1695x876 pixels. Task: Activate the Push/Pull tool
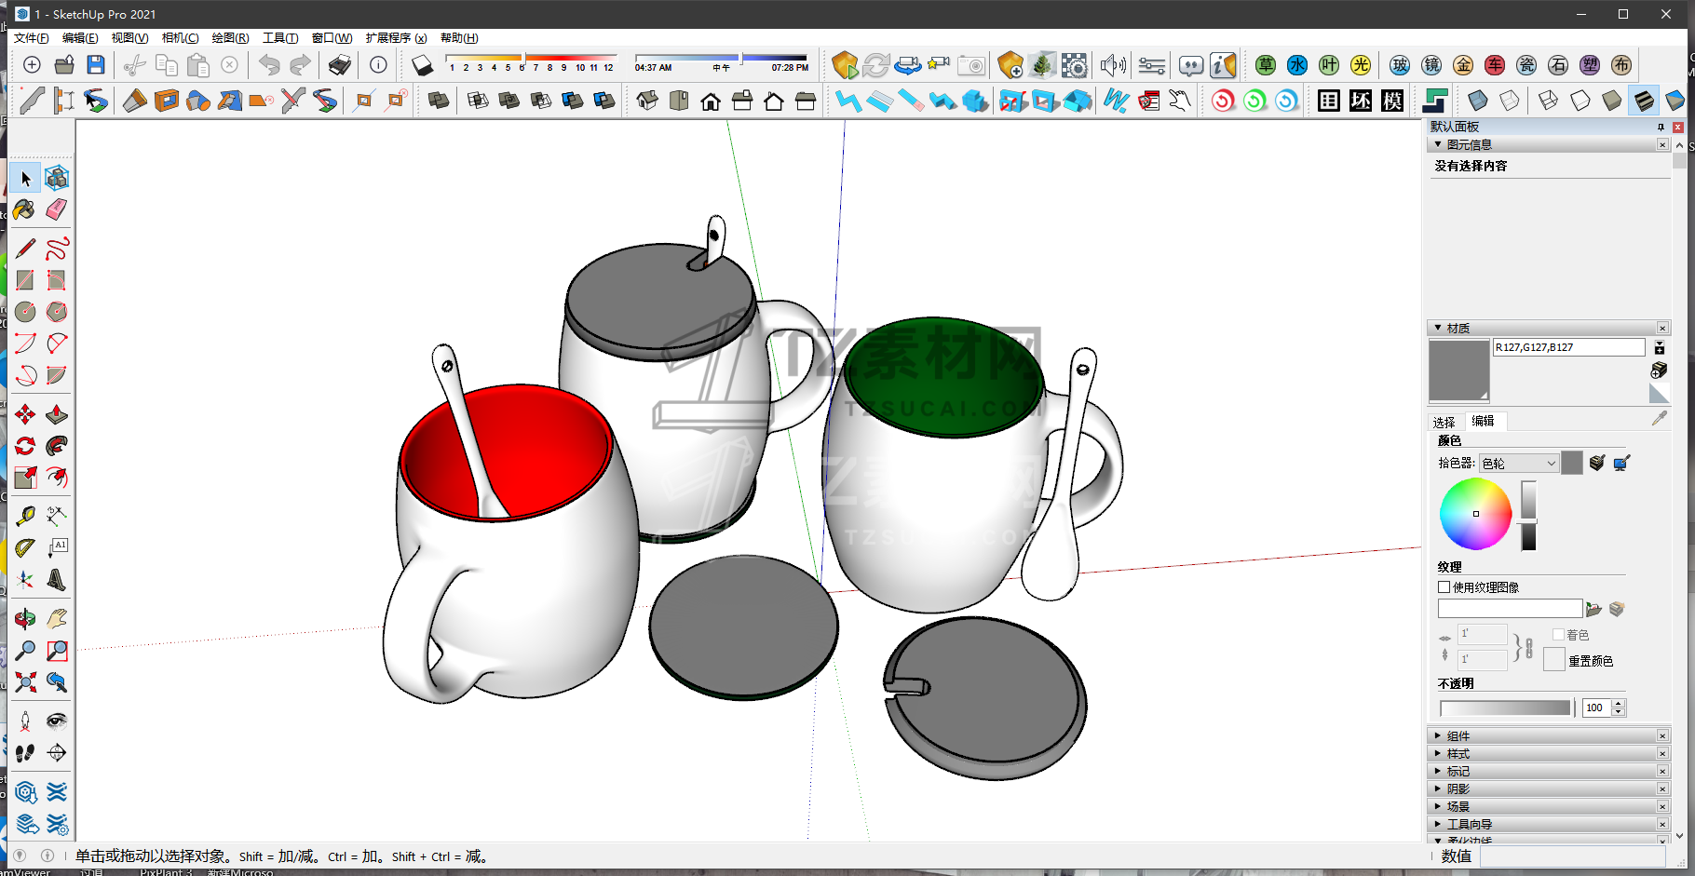[x=57, y=414]
